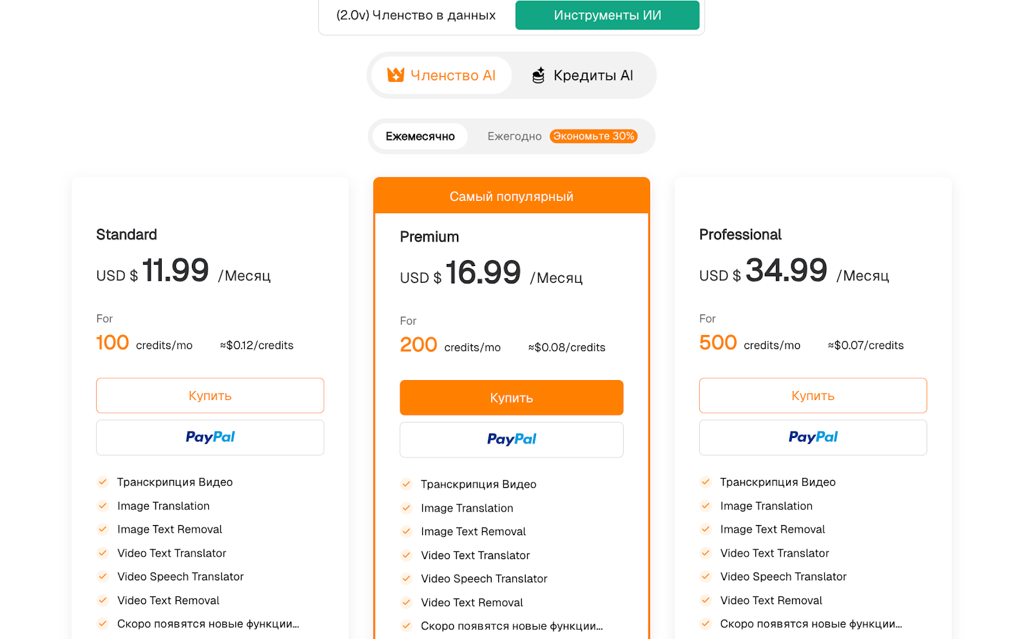
Task: Open the Инструменты ИИ tab
Action: (607, 15)
